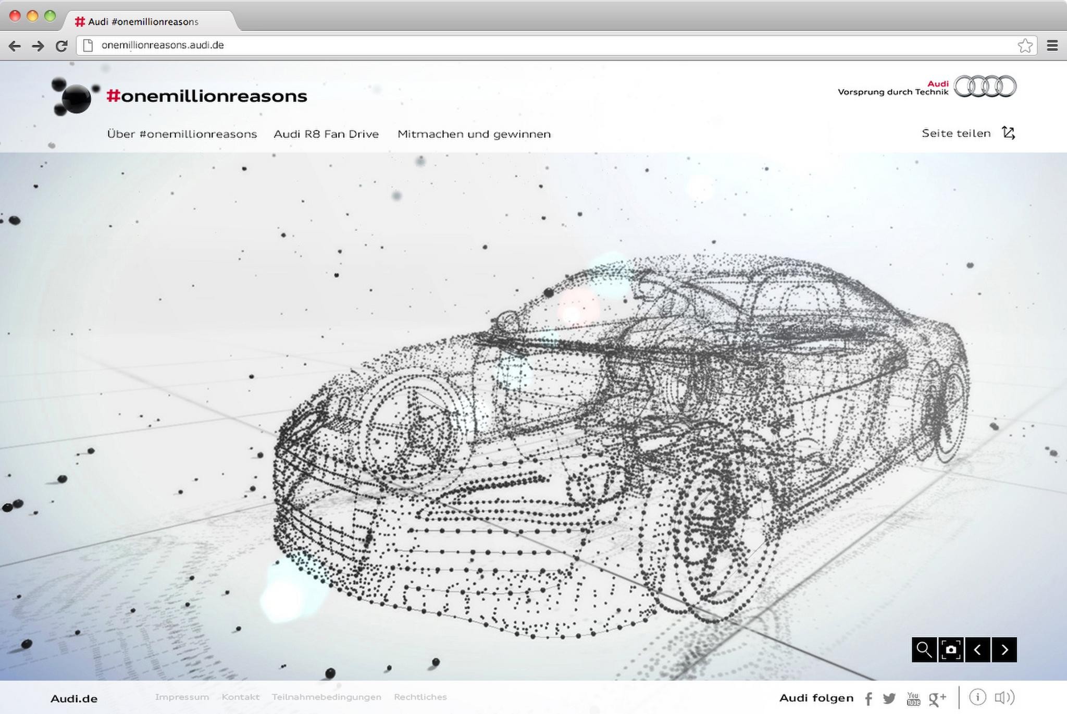Open Audi Google+ icon

[x=937, y=699]
